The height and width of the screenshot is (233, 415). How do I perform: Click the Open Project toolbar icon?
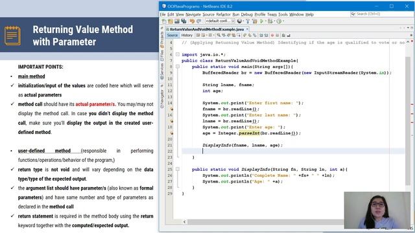coord(177,21)
